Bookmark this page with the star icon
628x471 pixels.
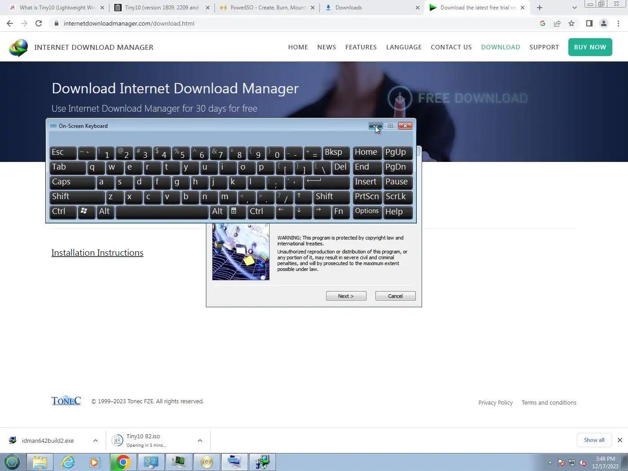pos(571,23)
